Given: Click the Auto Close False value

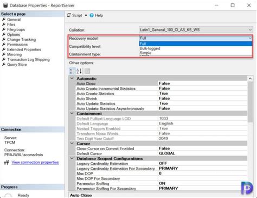Looking at the screenshot, I should [x=203, y=84].
